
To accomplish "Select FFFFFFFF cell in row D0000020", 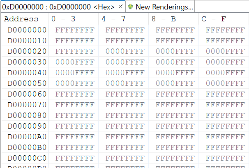I will click(x=75, y=51).
